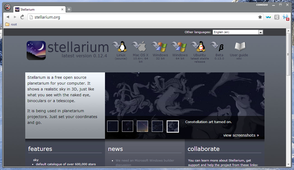Click the 'stellarium' title text
The width and height of the screenshot is (294, 170).
78,47
